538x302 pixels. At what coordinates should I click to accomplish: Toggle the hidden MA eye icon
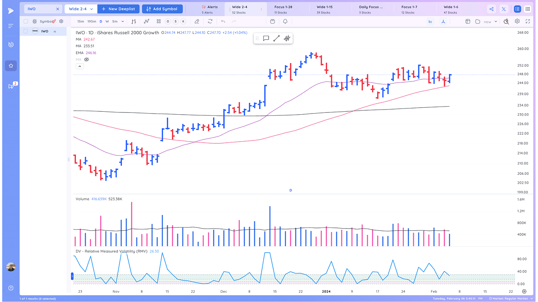pos(86,59)
